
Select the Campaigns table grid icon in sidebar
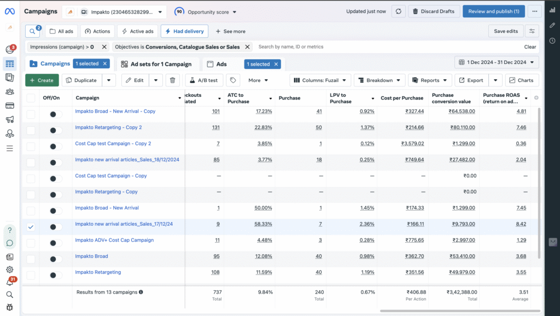point(10,64)
